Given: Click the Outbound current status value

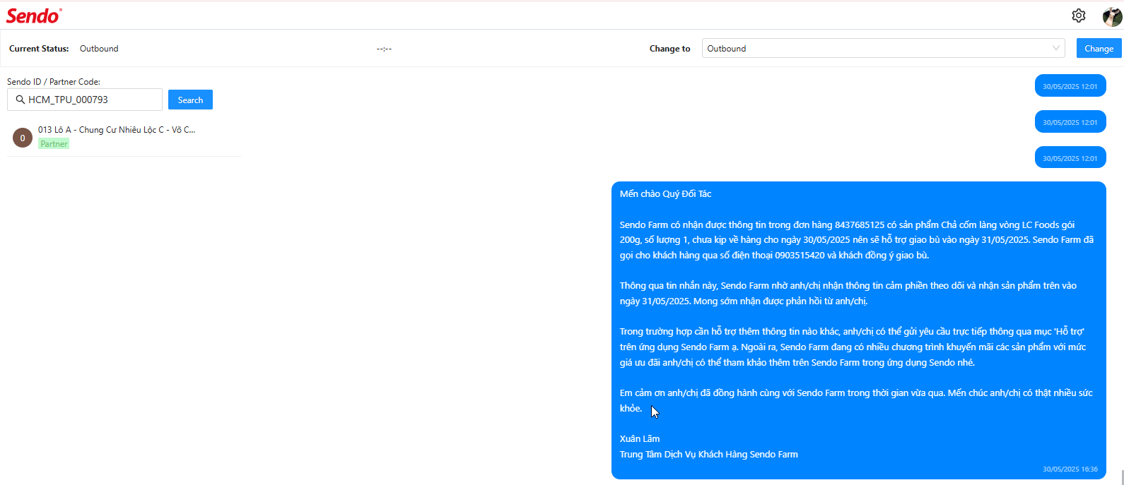Looking at the screenshot, I should 99,49.
